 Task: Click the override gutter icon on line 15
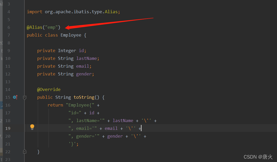(15, 97)
